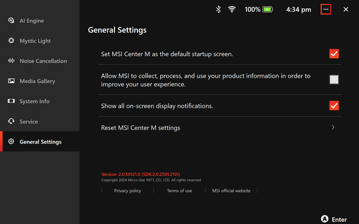Click the battery charging icon

(x=268, y=10)
